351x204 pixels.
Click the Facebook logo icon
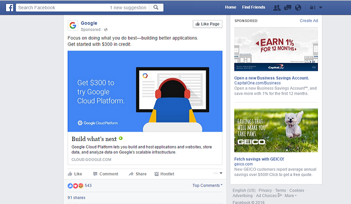8,7
